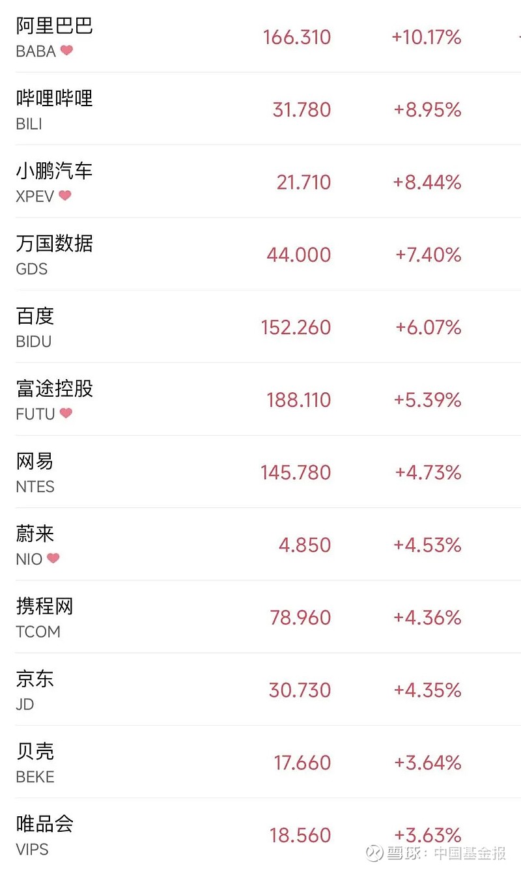521x869 pixels.
Task: Open the 富途控股 stock name
Action: coord(55,389)
